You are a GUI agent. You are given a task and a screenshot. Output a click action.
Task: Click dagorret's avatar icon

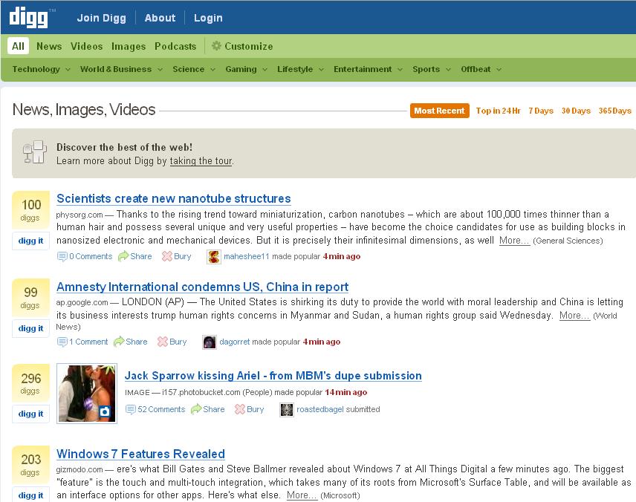[x=210, y=342]
